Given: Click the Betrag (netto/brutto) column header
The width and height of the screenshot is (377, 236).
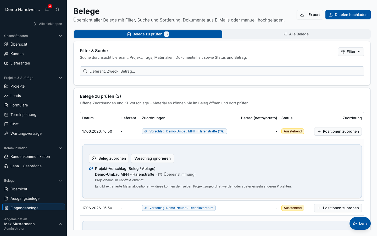Looking at the screenshot, I should point(259,118).
